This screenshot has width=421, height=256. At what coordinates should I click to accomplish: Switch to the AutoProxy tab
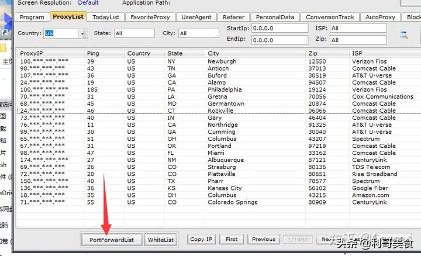click(380, 17)
